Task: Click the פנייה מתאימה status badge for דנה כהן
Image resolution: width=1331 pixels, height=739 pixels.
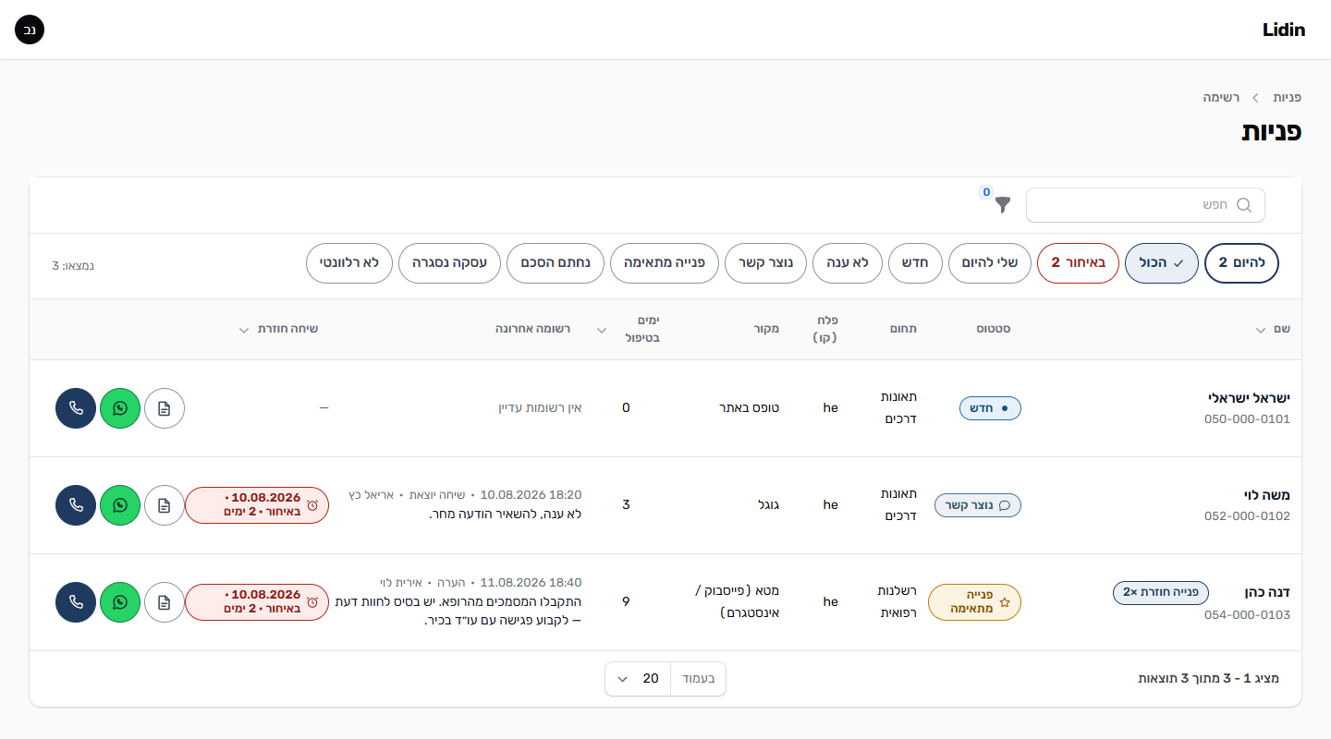Action: (974, 602)
